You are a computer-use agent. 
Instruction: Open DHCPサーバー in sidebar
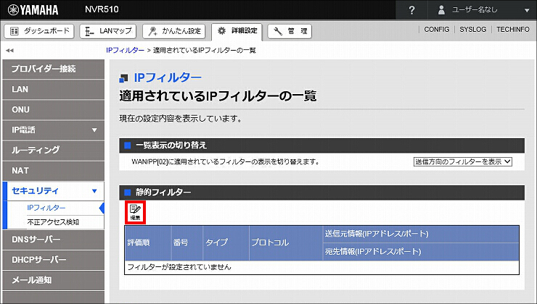point(53,260)
